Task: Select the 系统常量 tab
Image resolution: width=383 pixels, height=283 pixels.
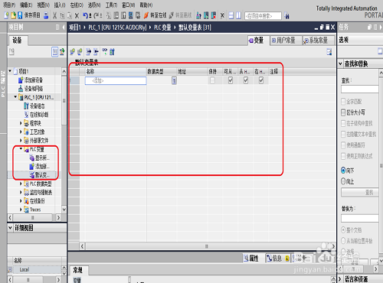Action: pyautogui.click(x=319, y=41)
